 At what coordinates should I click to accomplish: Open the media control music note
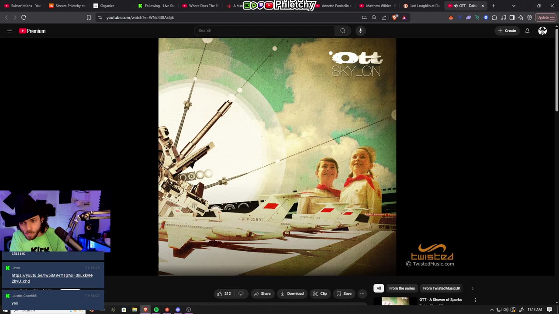pyautogui.click(x=503, y=17)
